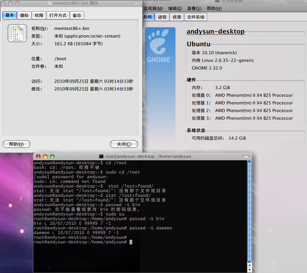Select the 系统 tab in System Monitor
This screenshot has height=273, width=307.
coord(148,17)
